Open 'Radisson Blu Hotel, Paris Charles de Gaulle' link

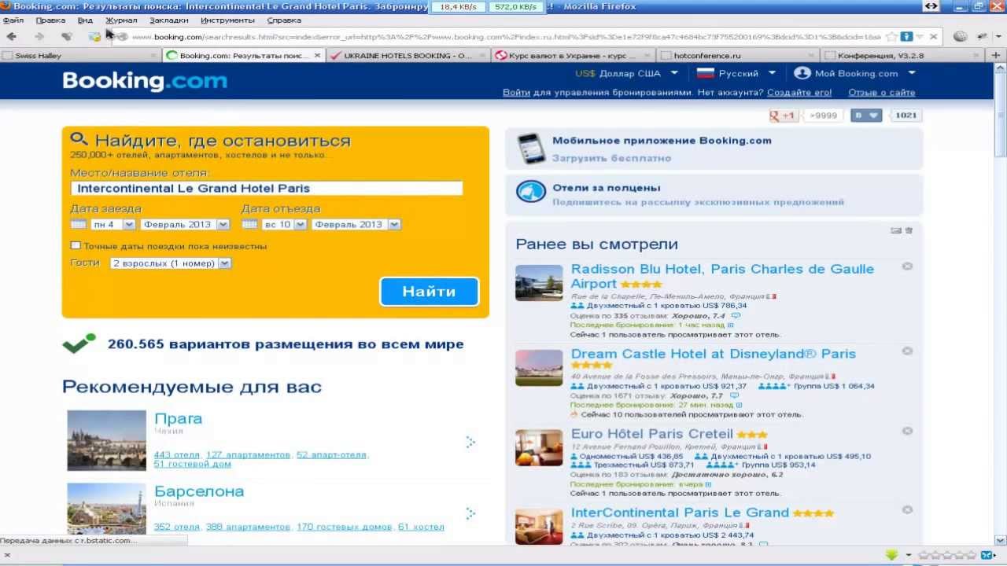pos(722,276)
